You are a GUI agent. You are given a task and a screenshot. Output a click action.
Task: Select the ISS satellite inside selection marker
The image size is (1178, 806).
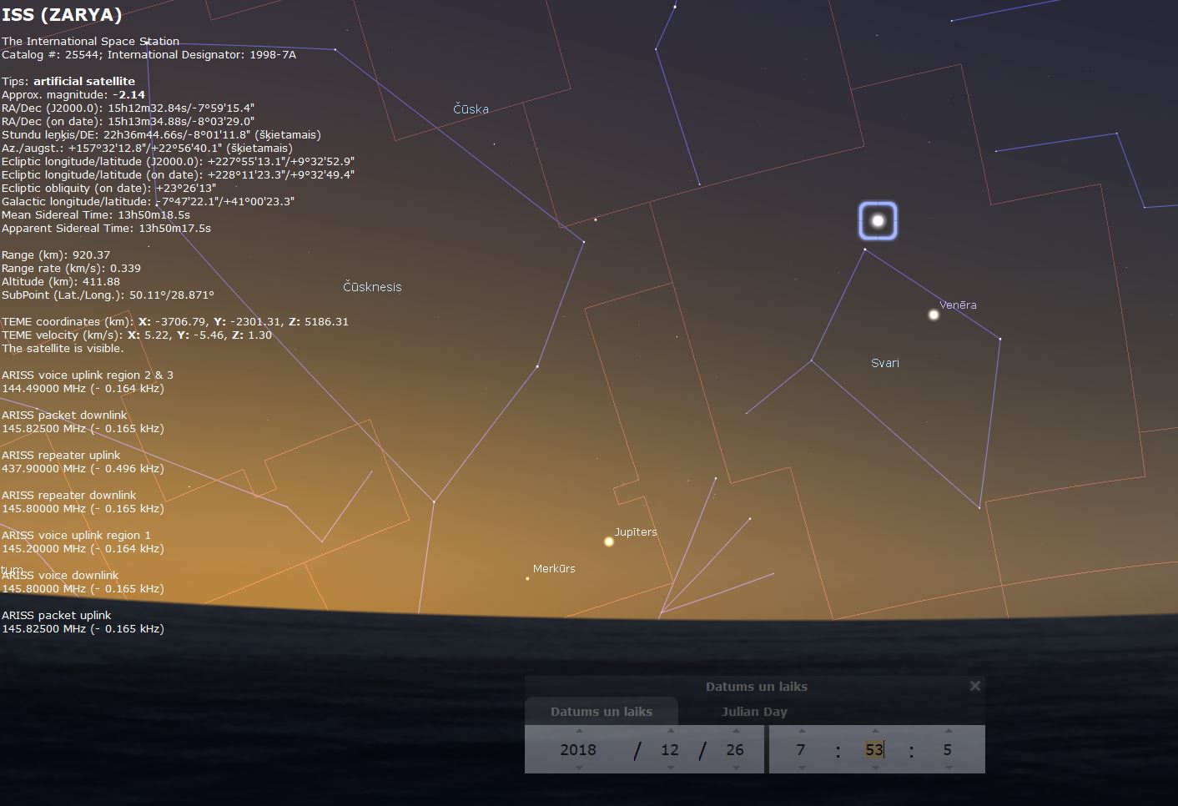coord(878,220)
